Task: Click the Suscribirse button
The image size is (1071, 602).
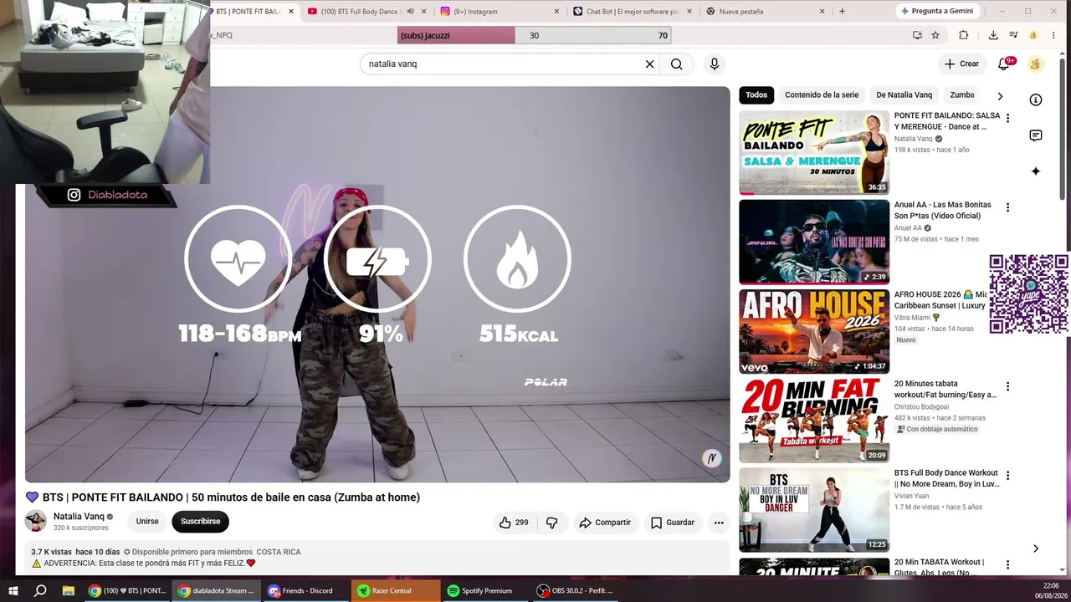Action: (200, 522)
